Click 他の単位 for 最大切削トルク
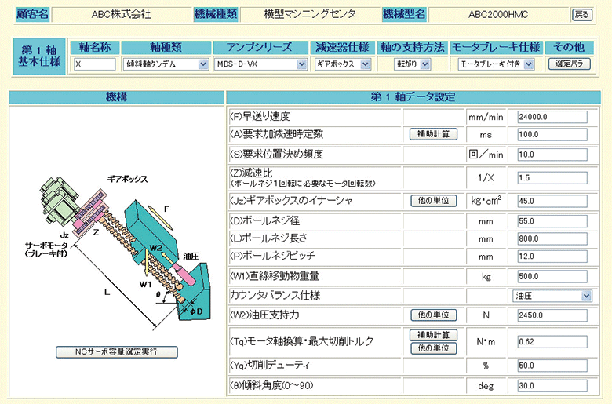This screenshot has width=612, height=404. [433, 348]
